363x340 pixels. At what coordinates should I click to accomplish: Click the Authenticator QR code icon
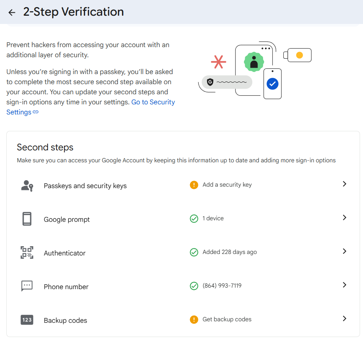27,252
